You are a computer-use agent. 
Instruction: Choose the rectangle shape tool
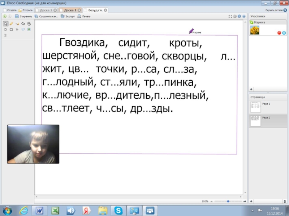tap(11, 30)
